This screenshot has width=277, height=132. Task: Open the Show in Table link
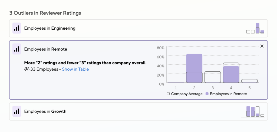75,69
